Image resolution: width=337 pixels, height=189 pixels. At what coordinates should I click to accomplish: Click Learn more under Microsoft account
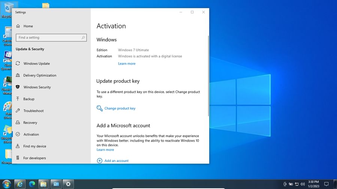[105, 149]
